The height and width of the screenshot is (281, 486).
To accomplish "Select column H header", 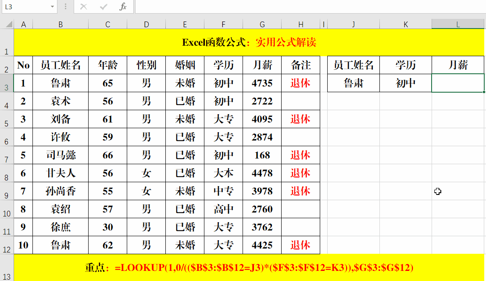I will [x=300, y=25].
